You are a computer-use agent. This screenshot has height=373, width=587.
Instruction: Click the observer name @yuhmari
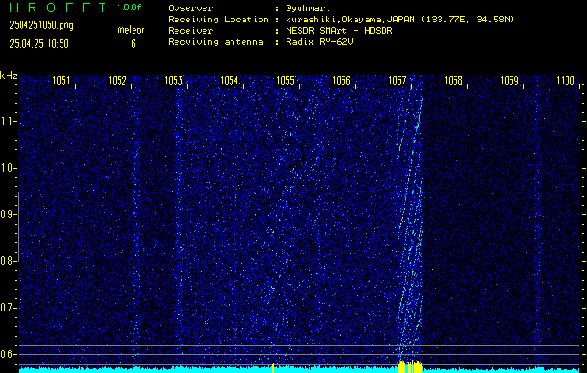308,8
